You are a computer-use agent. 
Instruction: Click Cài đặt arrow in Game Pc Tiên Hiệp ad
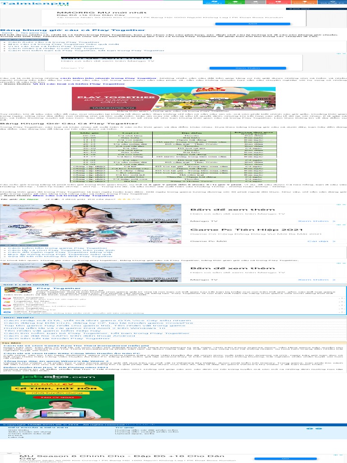[x=321, y=241]
